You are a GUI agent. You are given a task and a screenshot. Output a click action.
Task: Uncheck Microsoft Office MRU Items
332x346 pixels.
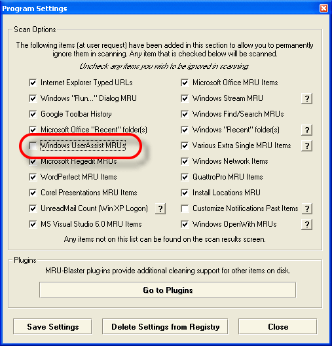pos(185,83)
